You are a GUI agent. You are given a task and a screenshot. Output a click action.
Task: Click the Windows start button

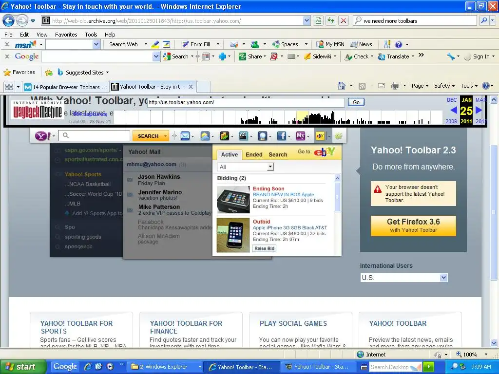23,367
